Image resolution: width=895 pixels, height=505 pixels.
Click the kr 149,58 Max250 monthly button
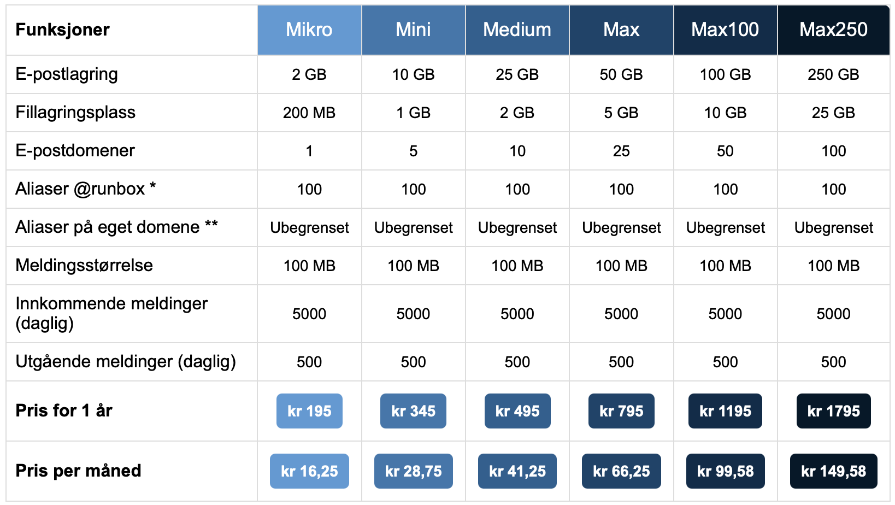(833, 471)
